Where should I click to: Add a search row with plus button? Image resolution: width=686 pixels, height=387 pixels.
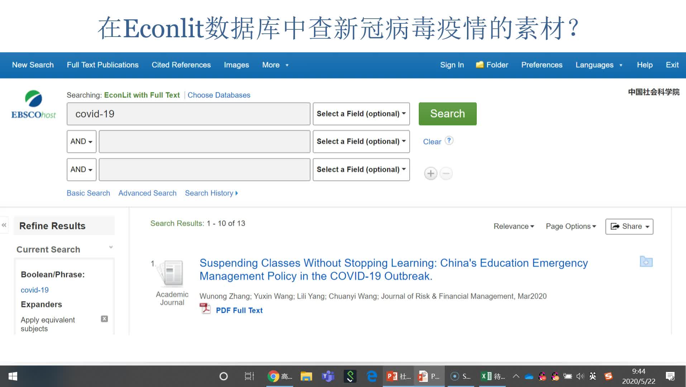pyautogui.click(x=430, y=174)
